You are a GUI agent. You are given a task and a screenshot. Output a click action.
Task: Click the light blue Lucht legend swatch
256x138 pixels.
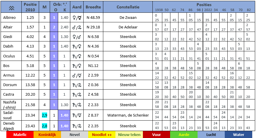coord(211,135)
